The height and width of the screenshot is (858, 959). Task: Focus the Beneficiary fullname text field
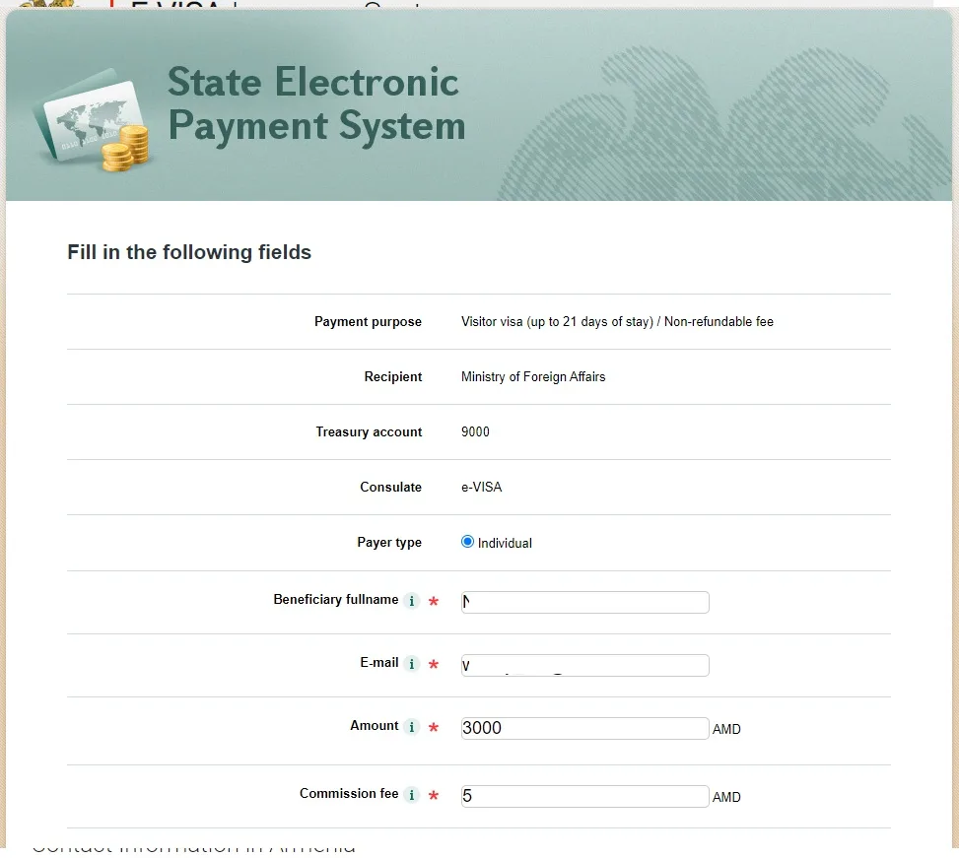585,602
